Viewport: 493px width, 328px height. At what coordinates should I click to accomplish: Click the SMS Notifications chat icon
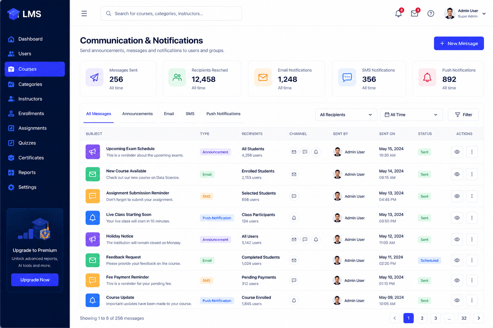347,77
